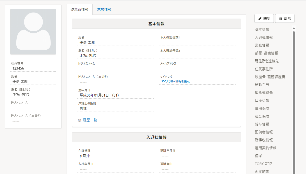
Task: Click the 戸籍上の性別 field label
Action: tap(87, 103)
